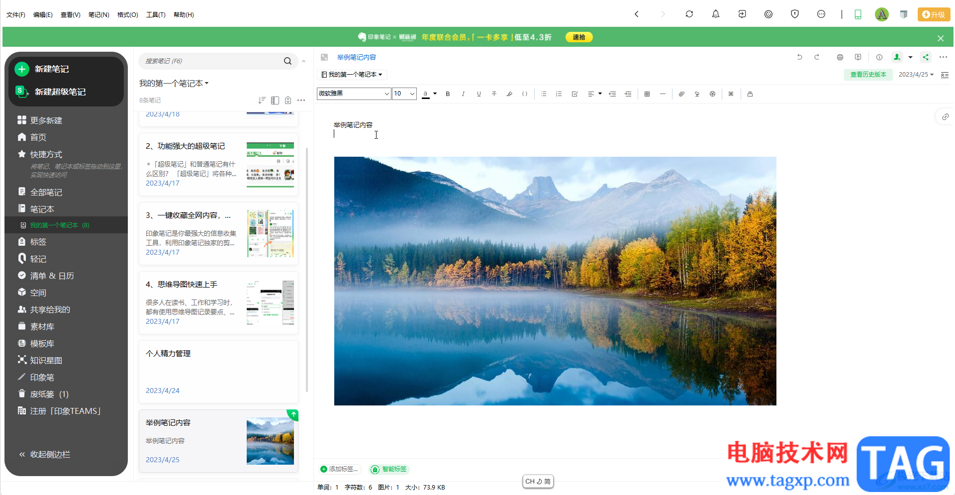Click the sync refresh icon
Image resolution: width=955 pixels, height=495 pixels.
(689, 14)
